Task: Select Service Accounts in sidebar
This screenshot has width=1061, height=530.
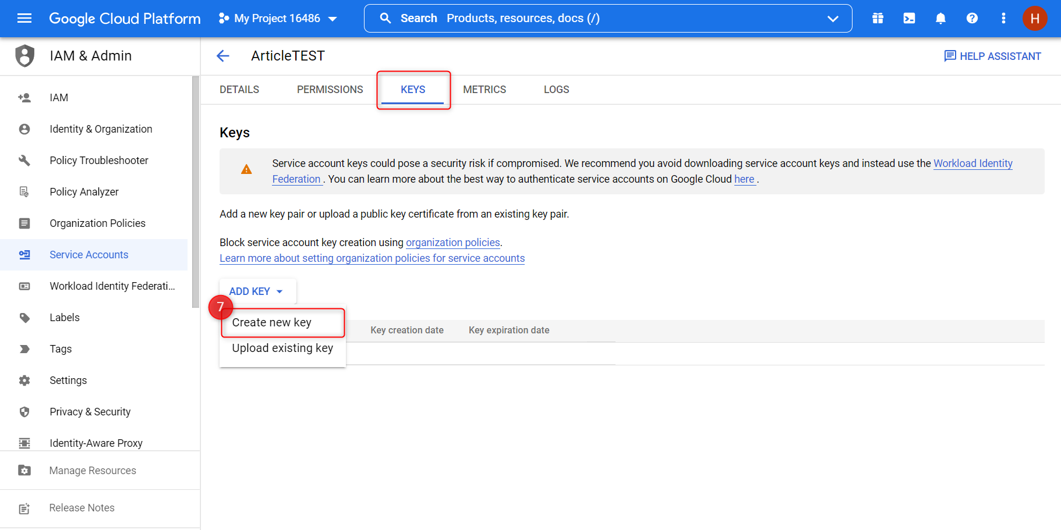Action: (94, 255)
